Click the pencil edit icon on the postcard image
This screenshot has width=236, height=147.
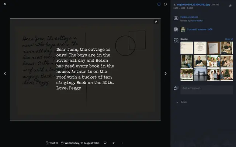[x=156, y=22]
